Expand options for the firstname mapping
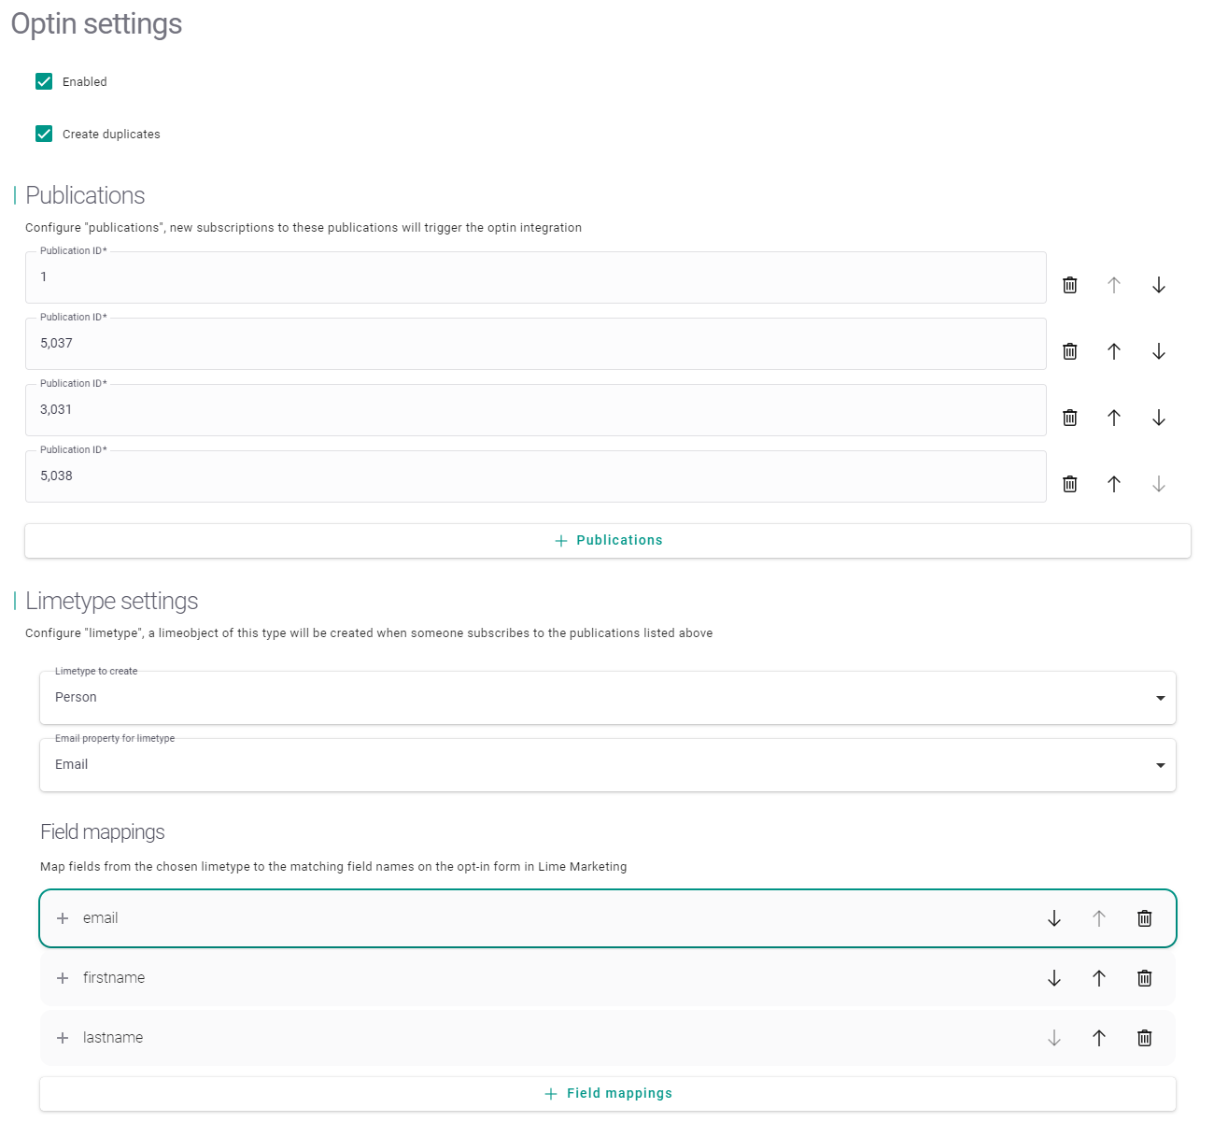 63,977
